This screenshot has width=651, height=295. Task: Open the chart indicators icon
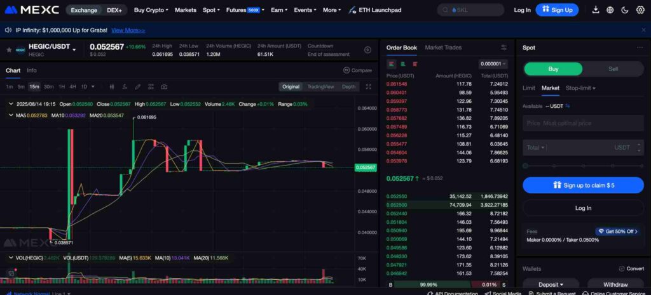click(x=125, y=86)
